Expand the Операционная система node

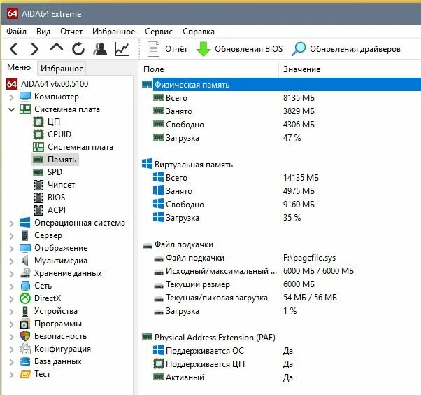[x=12, y=223]
